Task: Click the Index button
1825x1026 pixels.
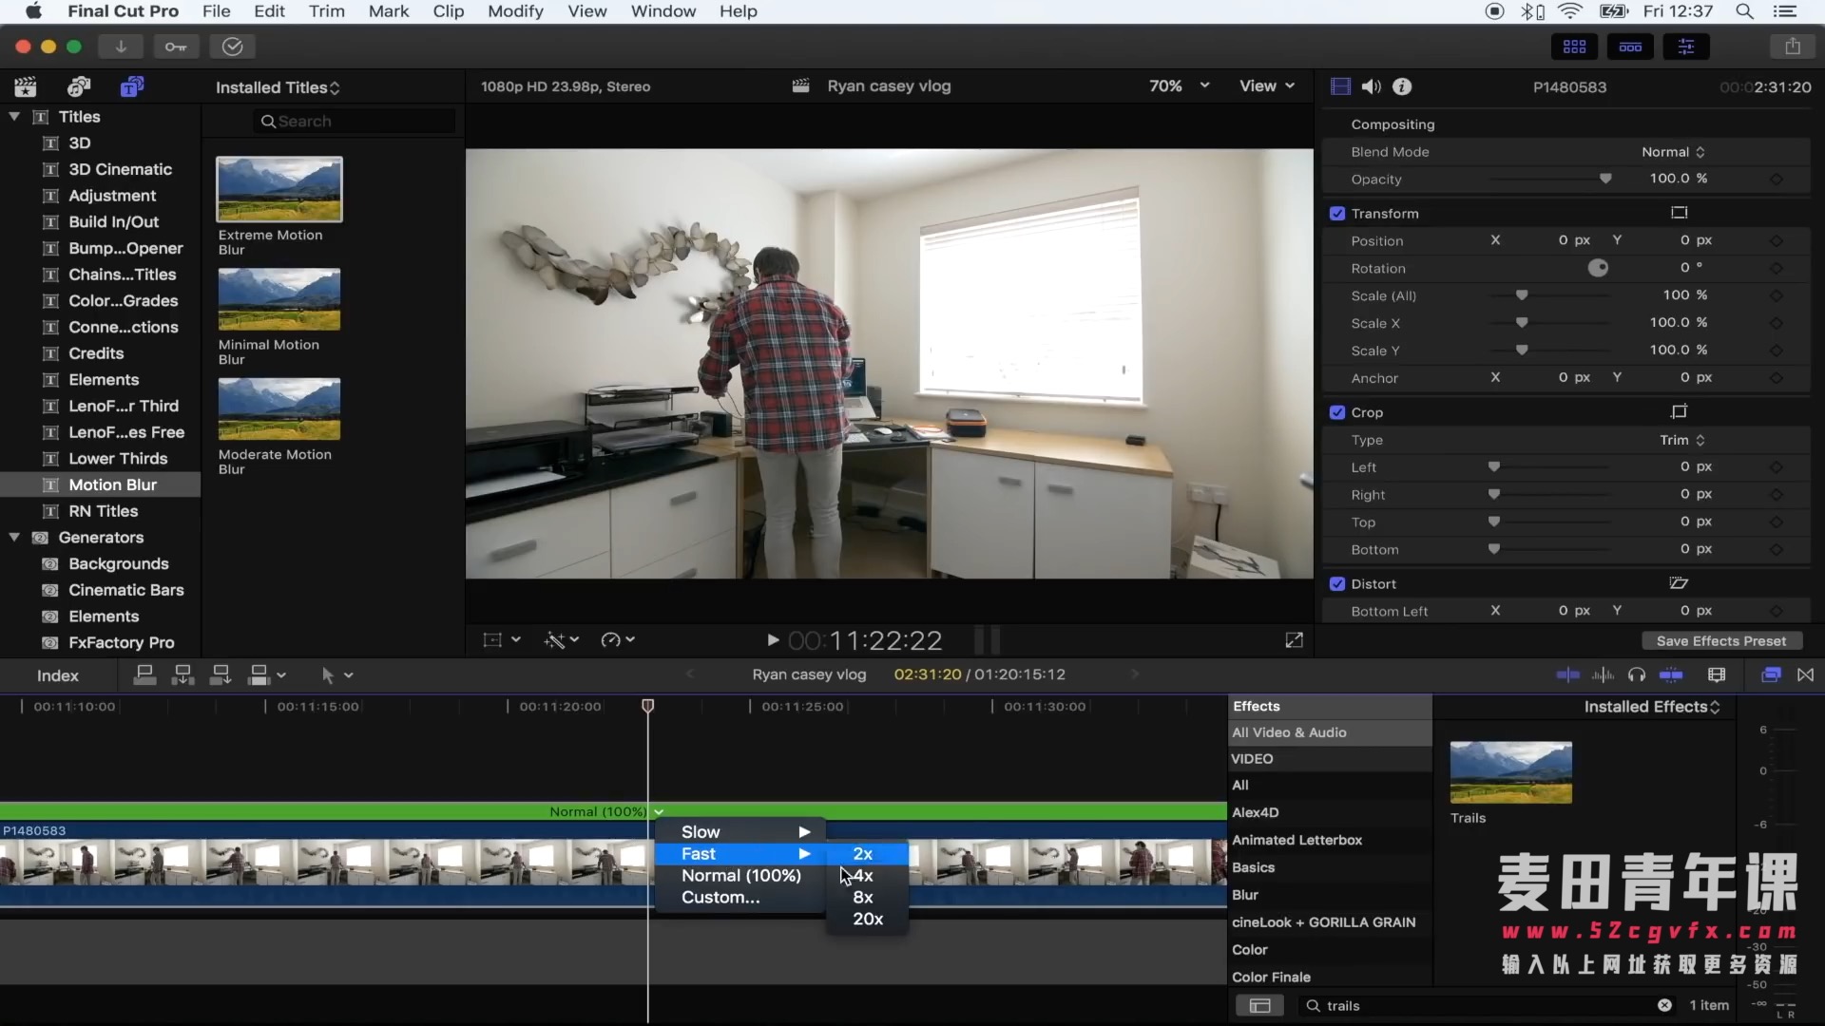Action: click(x=58, y=675)
